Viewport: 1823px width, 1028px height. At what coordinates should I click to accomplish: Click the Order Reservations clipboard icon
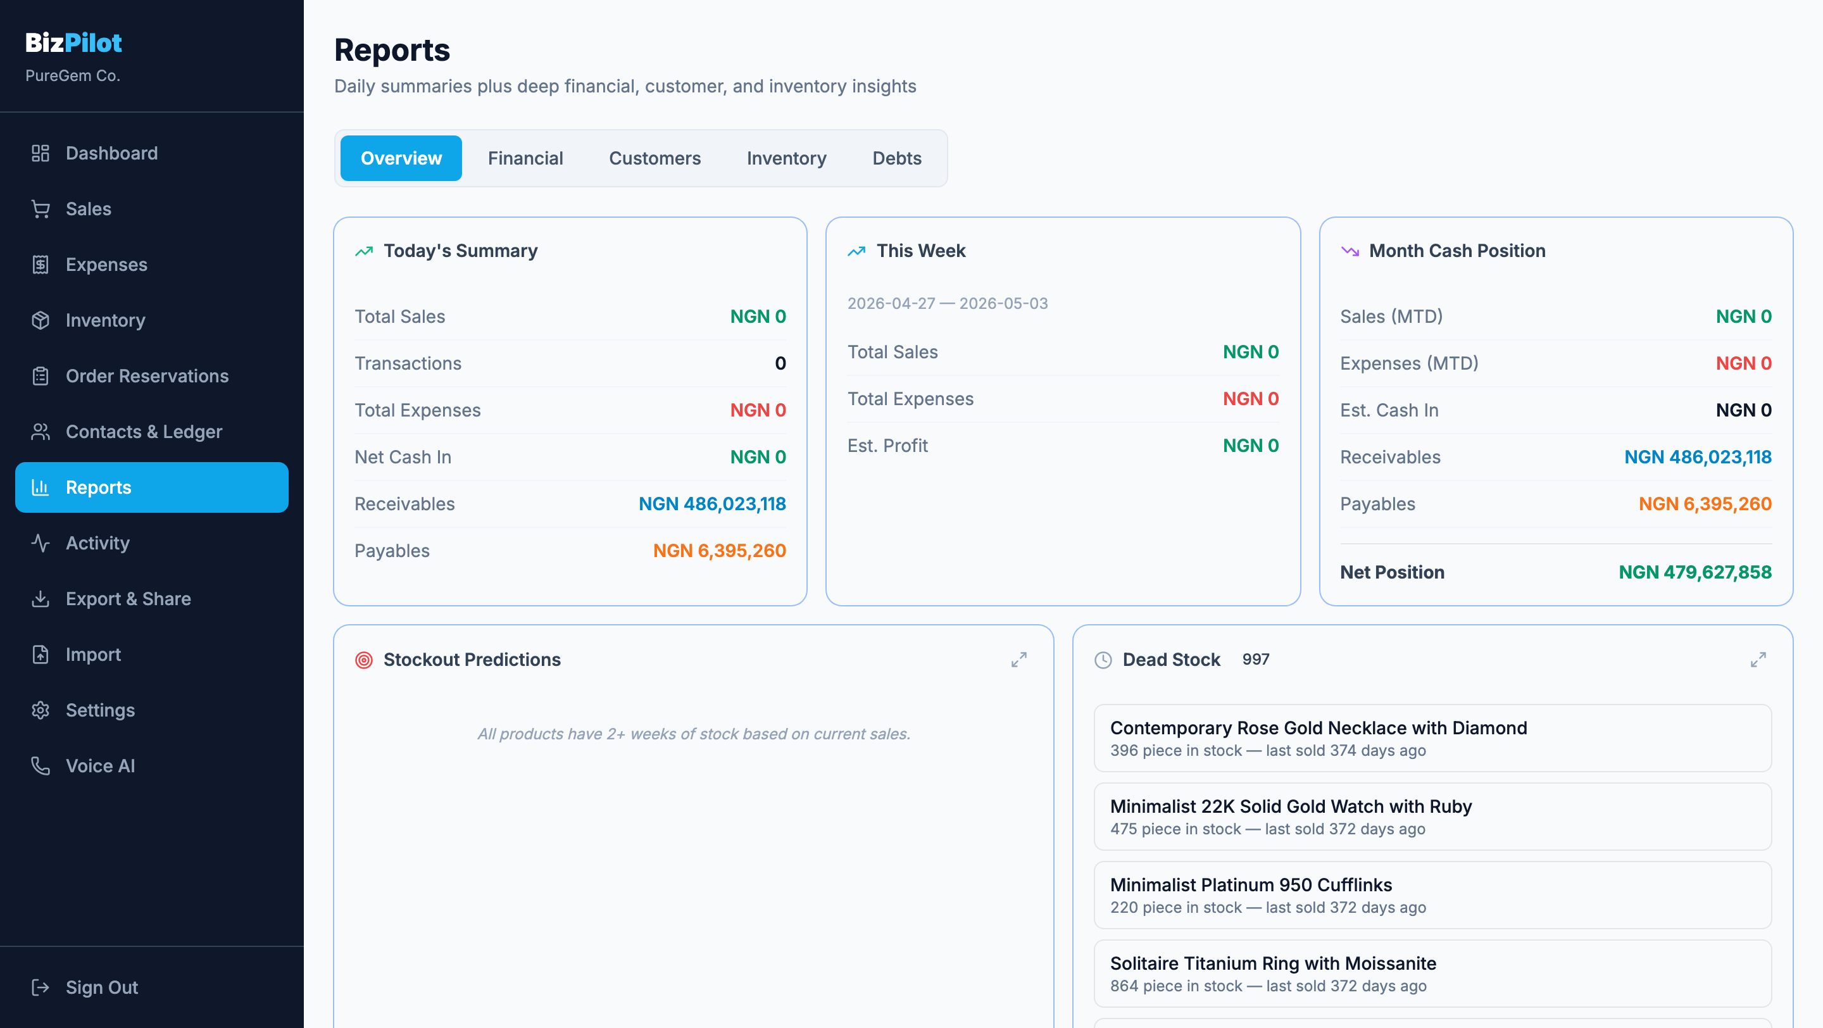[41, 375]
